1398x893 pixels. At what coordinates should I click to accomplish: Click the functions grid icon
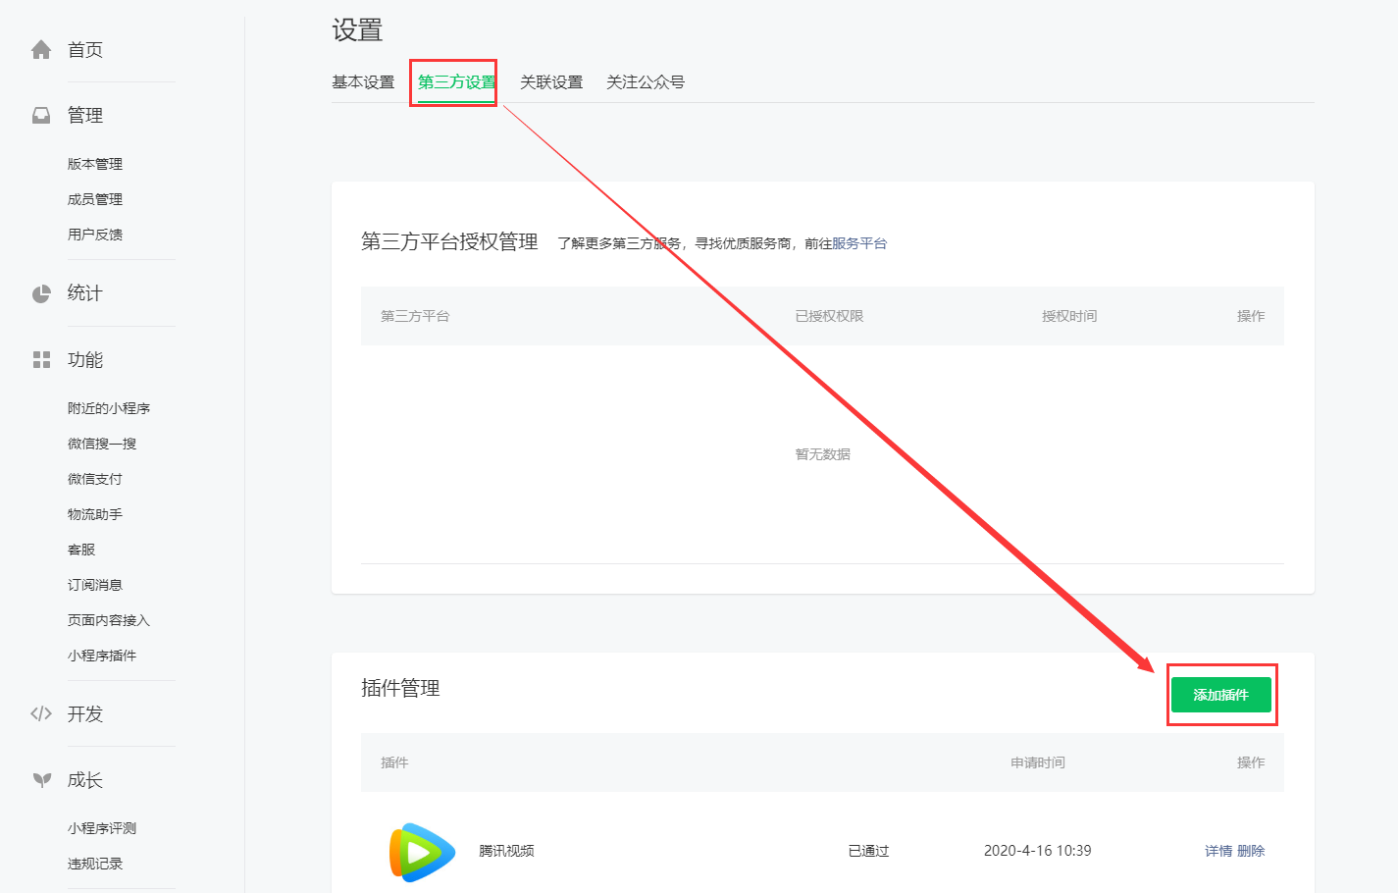[x=41, y=360]
